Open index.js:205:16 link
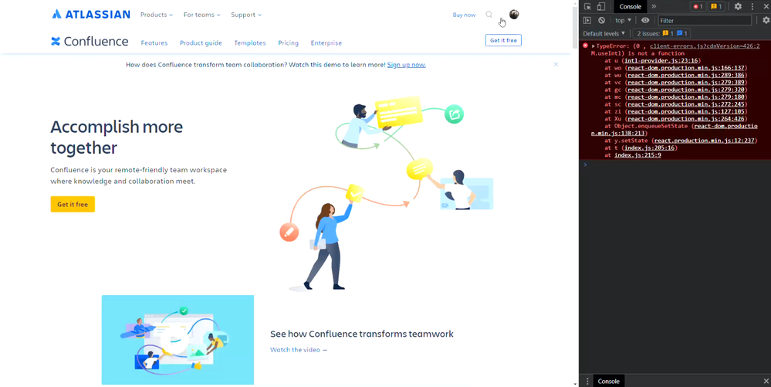This screenshot has width=771, height=387. pyautogui.click(x=650, y=148)
